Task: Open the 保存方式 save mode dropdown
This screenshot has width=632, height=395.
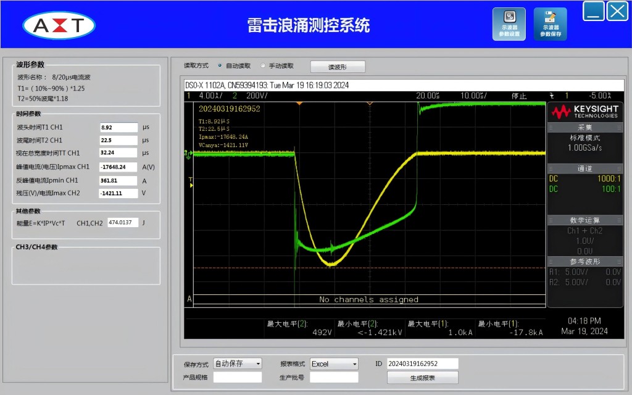Action: click(238, 364)
